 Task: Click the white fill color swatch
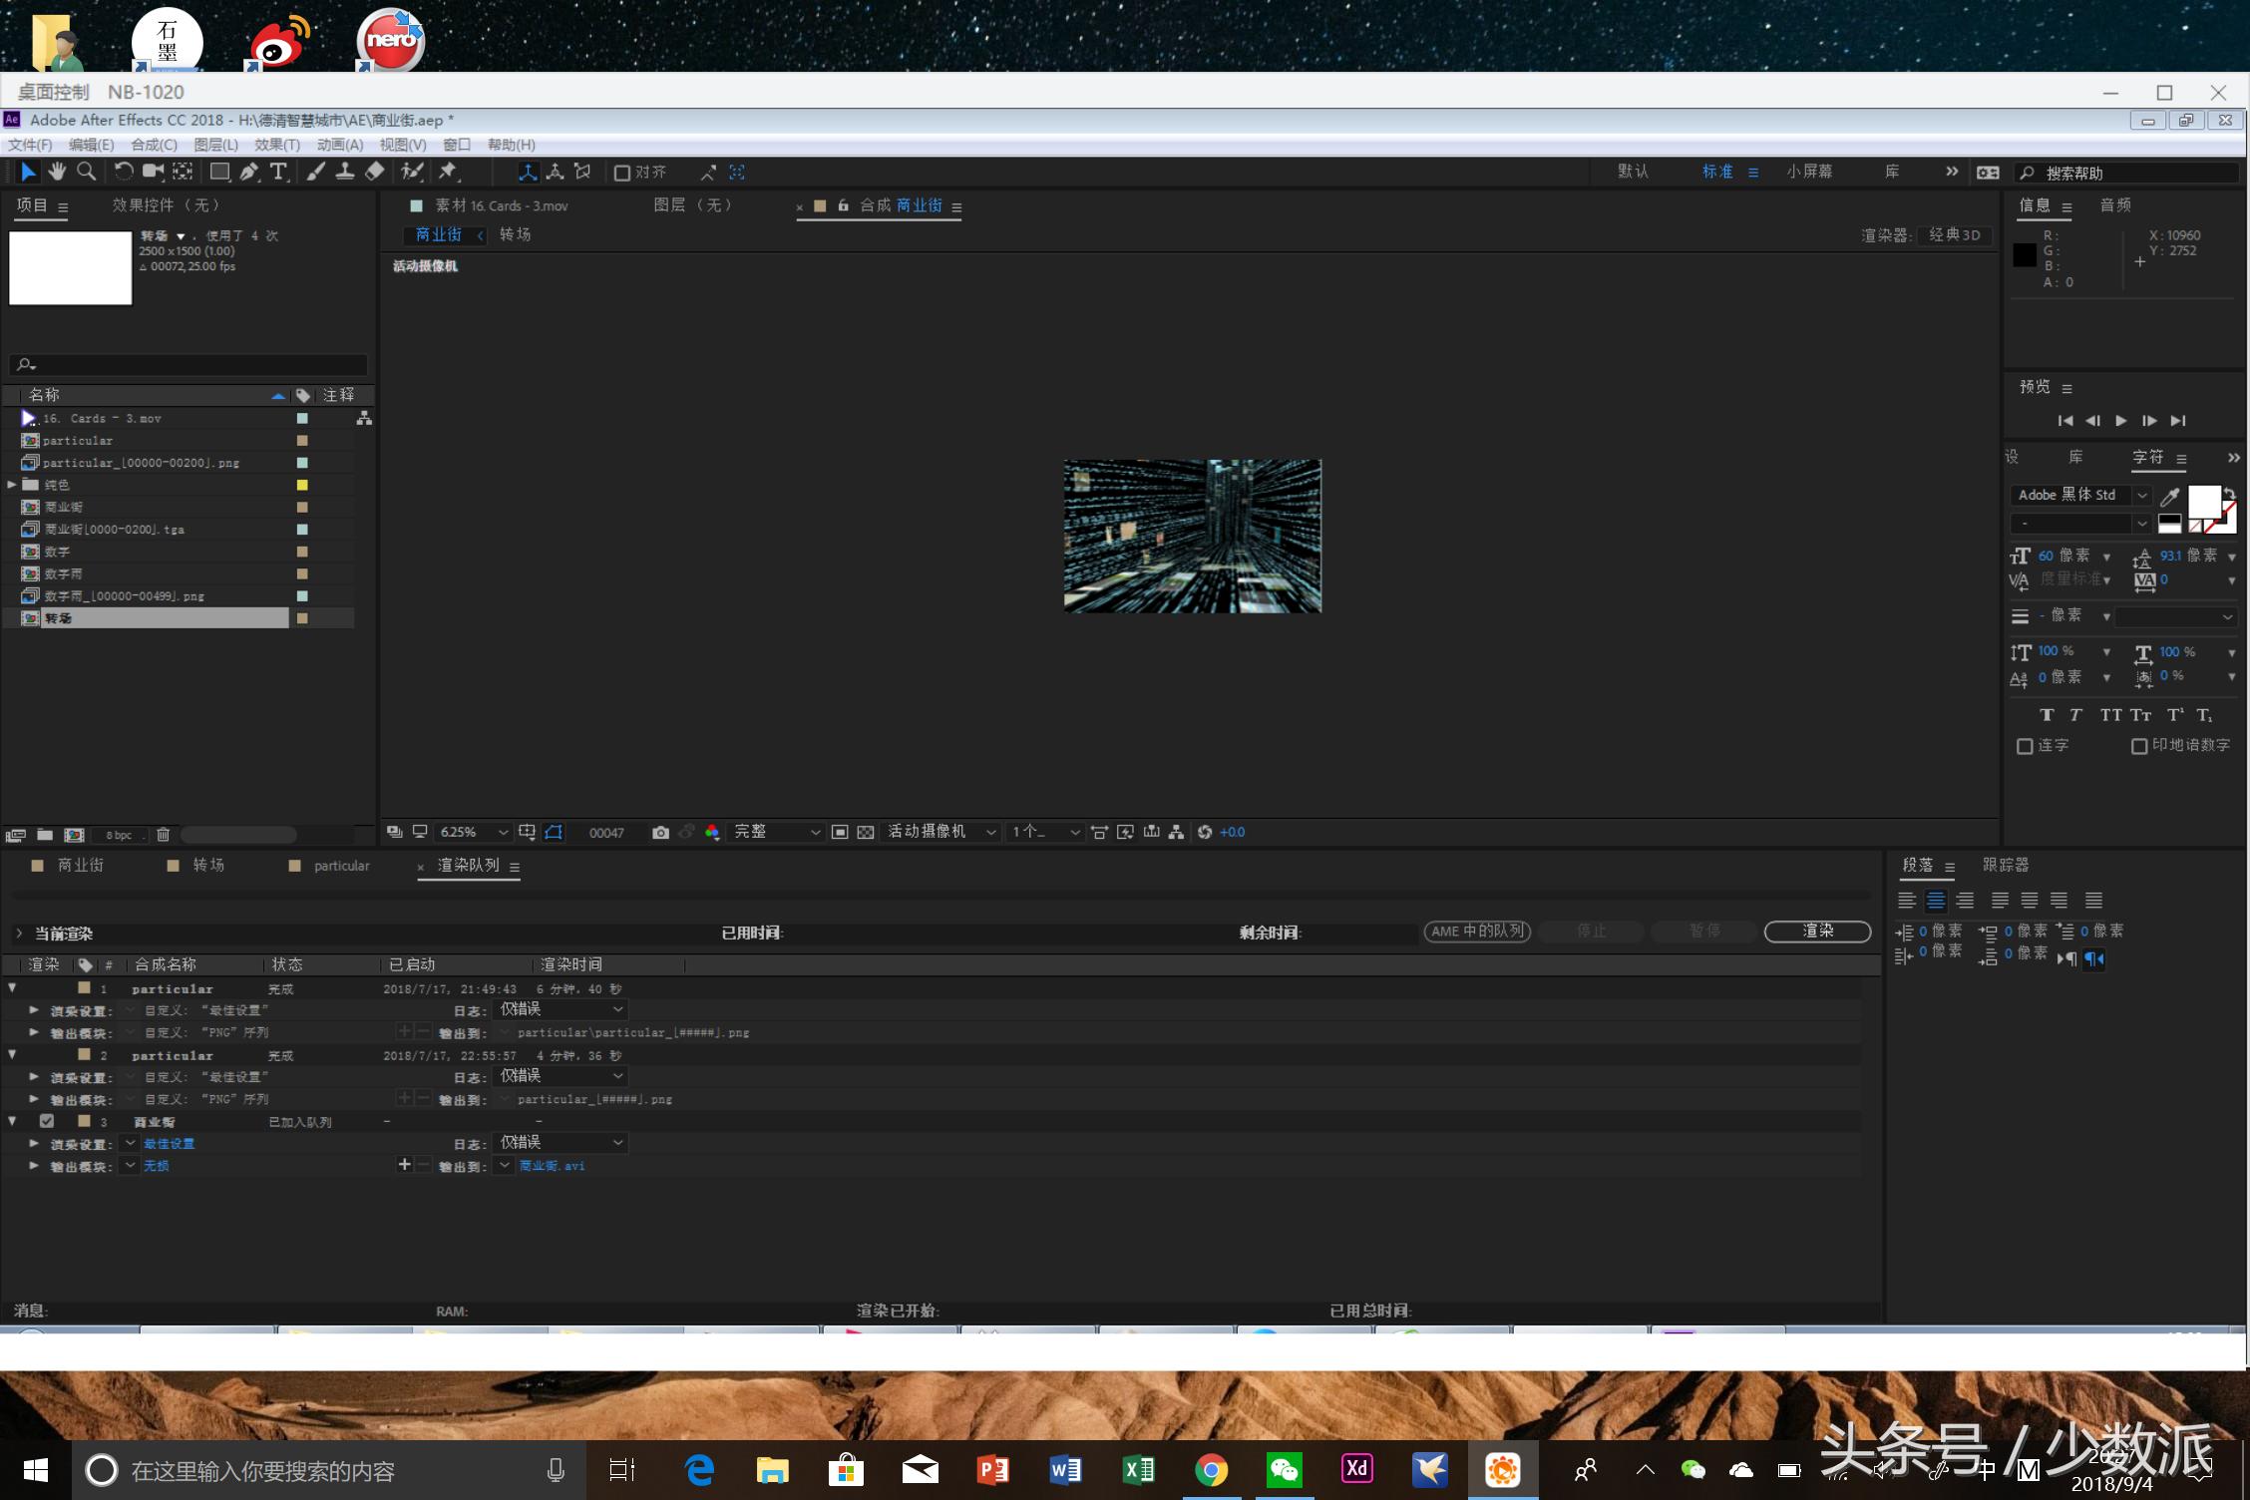2202,501
